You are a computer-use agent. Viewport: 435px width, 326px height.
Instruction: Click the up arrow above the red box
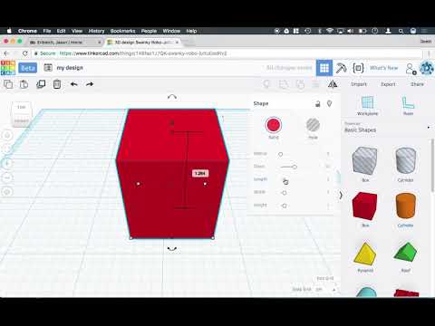[x=172, y=97]
